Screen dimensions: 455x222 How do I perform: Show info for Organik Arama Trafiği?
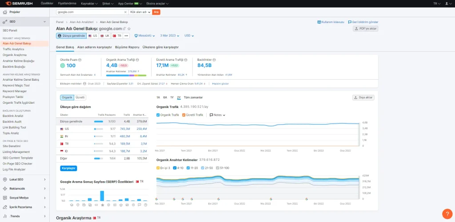pos(138,60)
